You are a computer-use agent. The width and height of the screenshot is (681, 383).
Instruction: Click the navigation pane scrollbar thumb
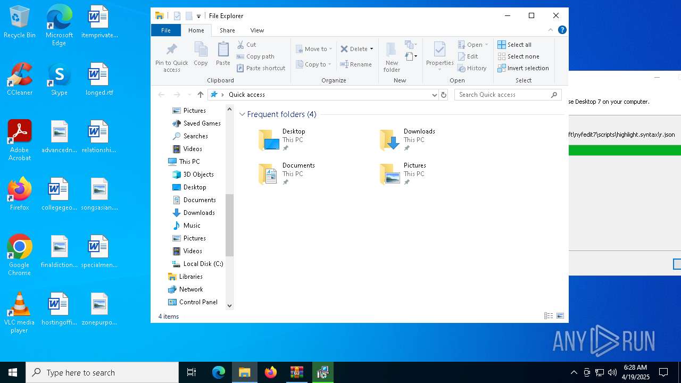pyautogui.click(x=230, y=226)
